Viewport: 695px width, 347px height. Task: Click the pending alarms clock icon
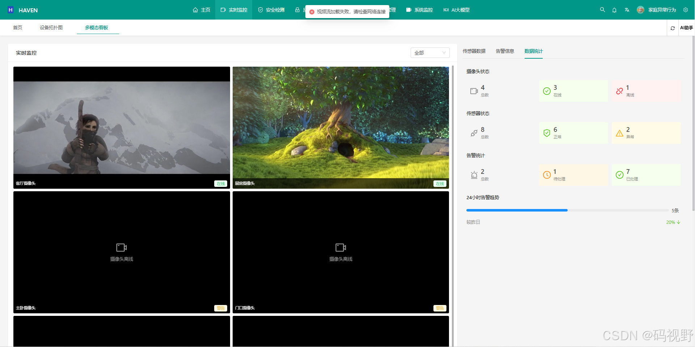pos(547,175)
